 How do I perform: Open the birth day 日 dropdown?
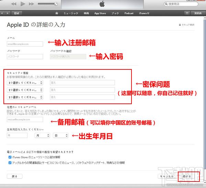coord(61,135)
